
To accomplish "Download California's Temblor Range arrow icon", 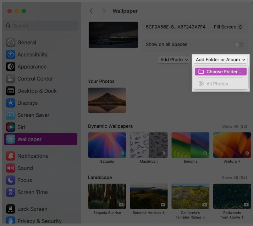I will 204,217.
